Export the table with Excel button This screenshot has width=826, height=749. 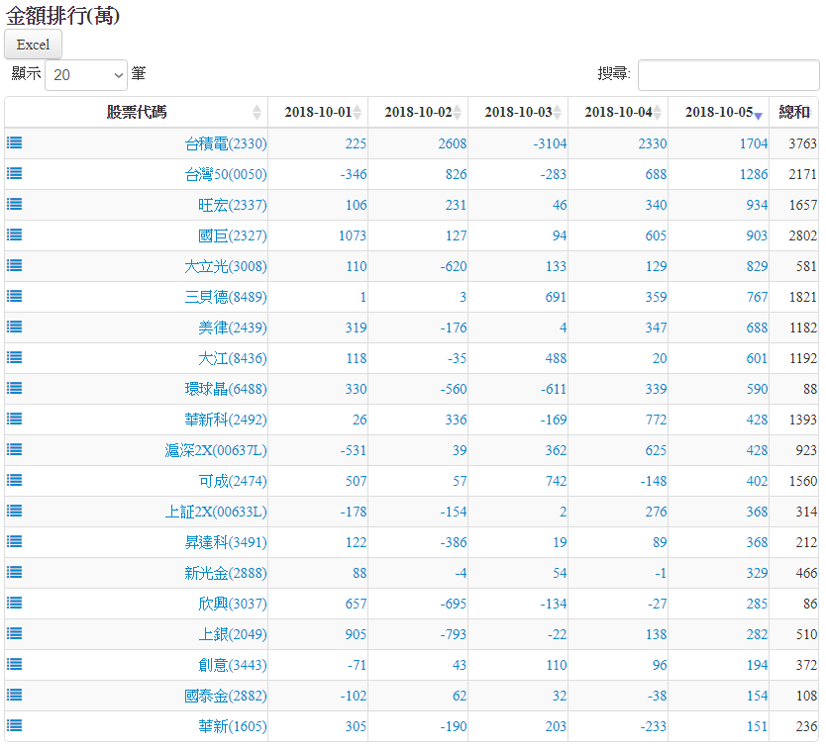pyautogui.click(x=33, y=45)
